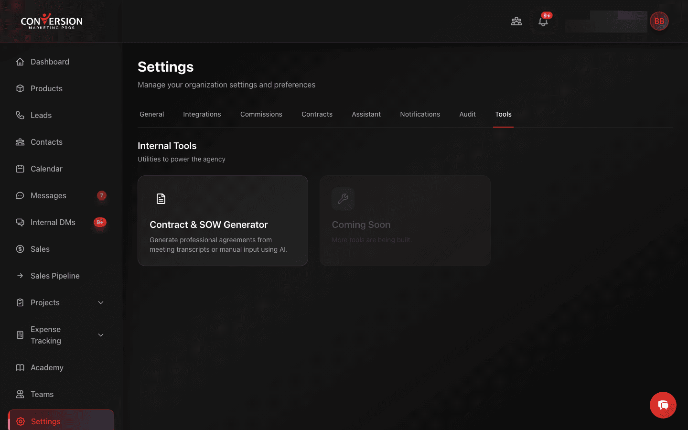
Task: Open the Leads section
Action: 41,115
